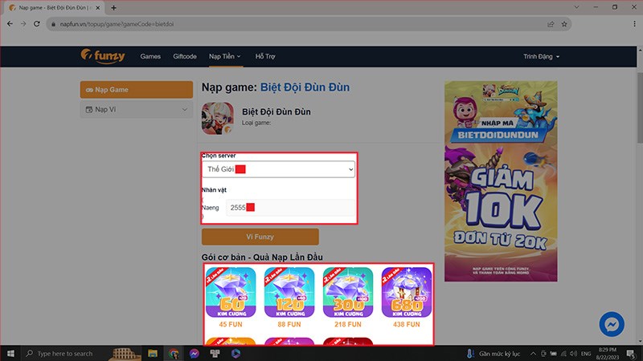
Task: Select the 300 Kim Cương package
Action: pyautogui.click(x=348, y=292)
